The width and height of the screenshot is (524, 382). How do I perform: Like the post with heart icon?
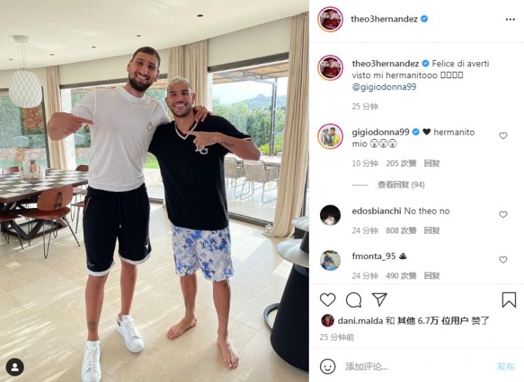328,300
